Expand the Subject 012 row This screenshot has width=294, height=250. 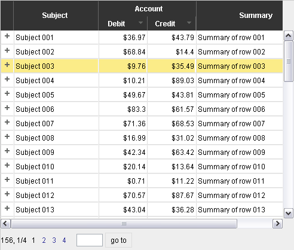(7, 194)
